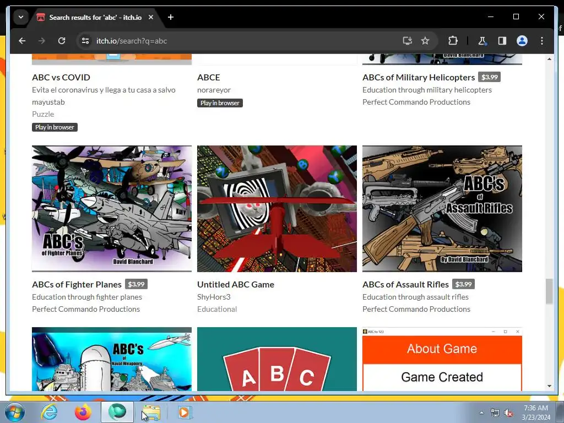This screenshot has width=564, height=423.
Task: Open the Extensions puzzle icon
Action: [x=453, y=41]
